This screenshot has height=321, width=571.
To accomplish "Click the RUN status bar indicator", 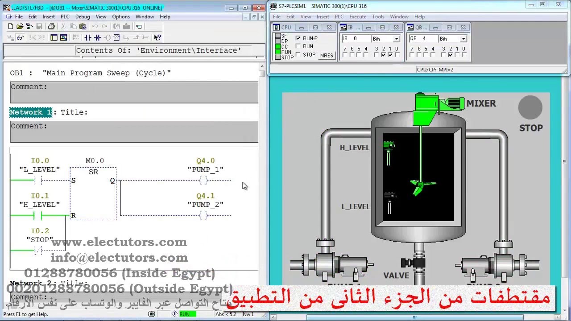I will point(187,314).
